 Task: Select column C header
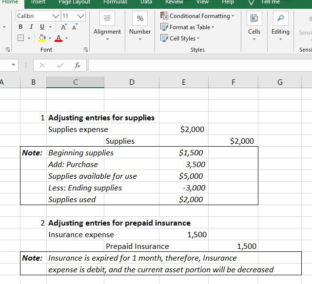(75, 82)
